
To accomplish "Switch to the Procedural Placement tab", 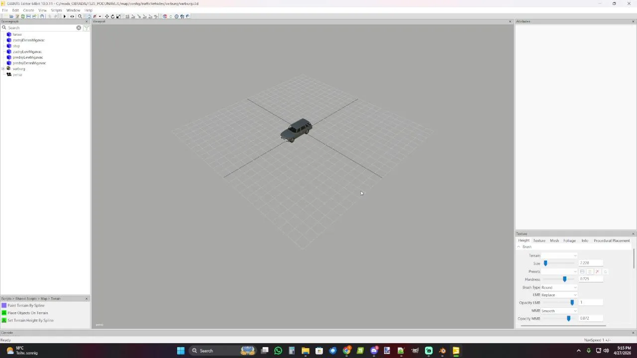I will pyautogui.click(x=612, y=241).
